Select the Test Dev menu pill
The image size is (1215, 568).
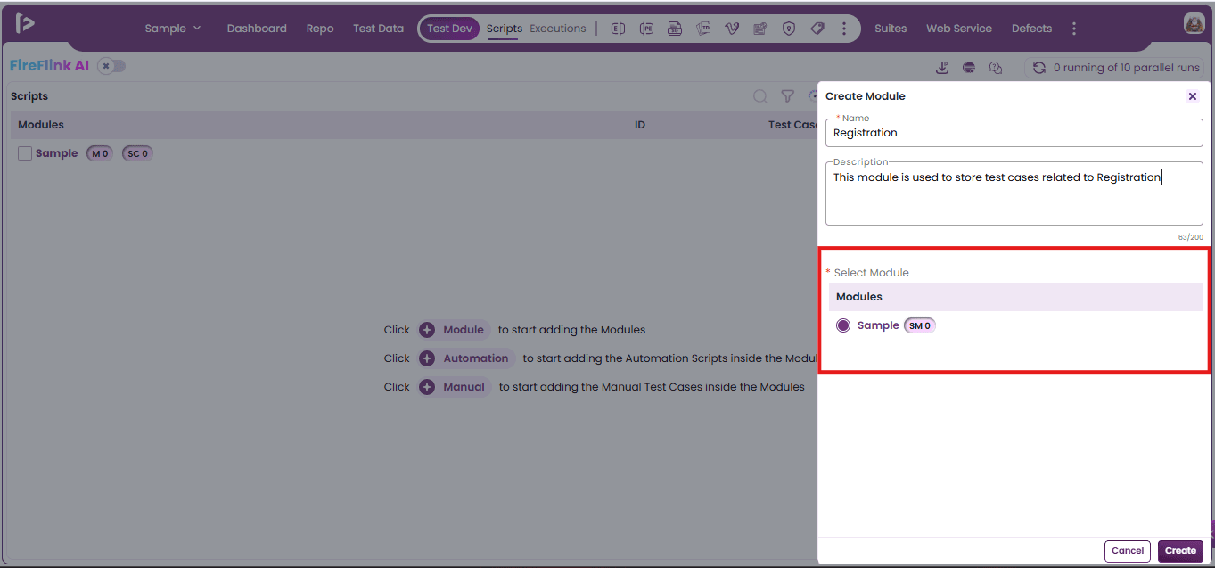(x=449, y=29)
